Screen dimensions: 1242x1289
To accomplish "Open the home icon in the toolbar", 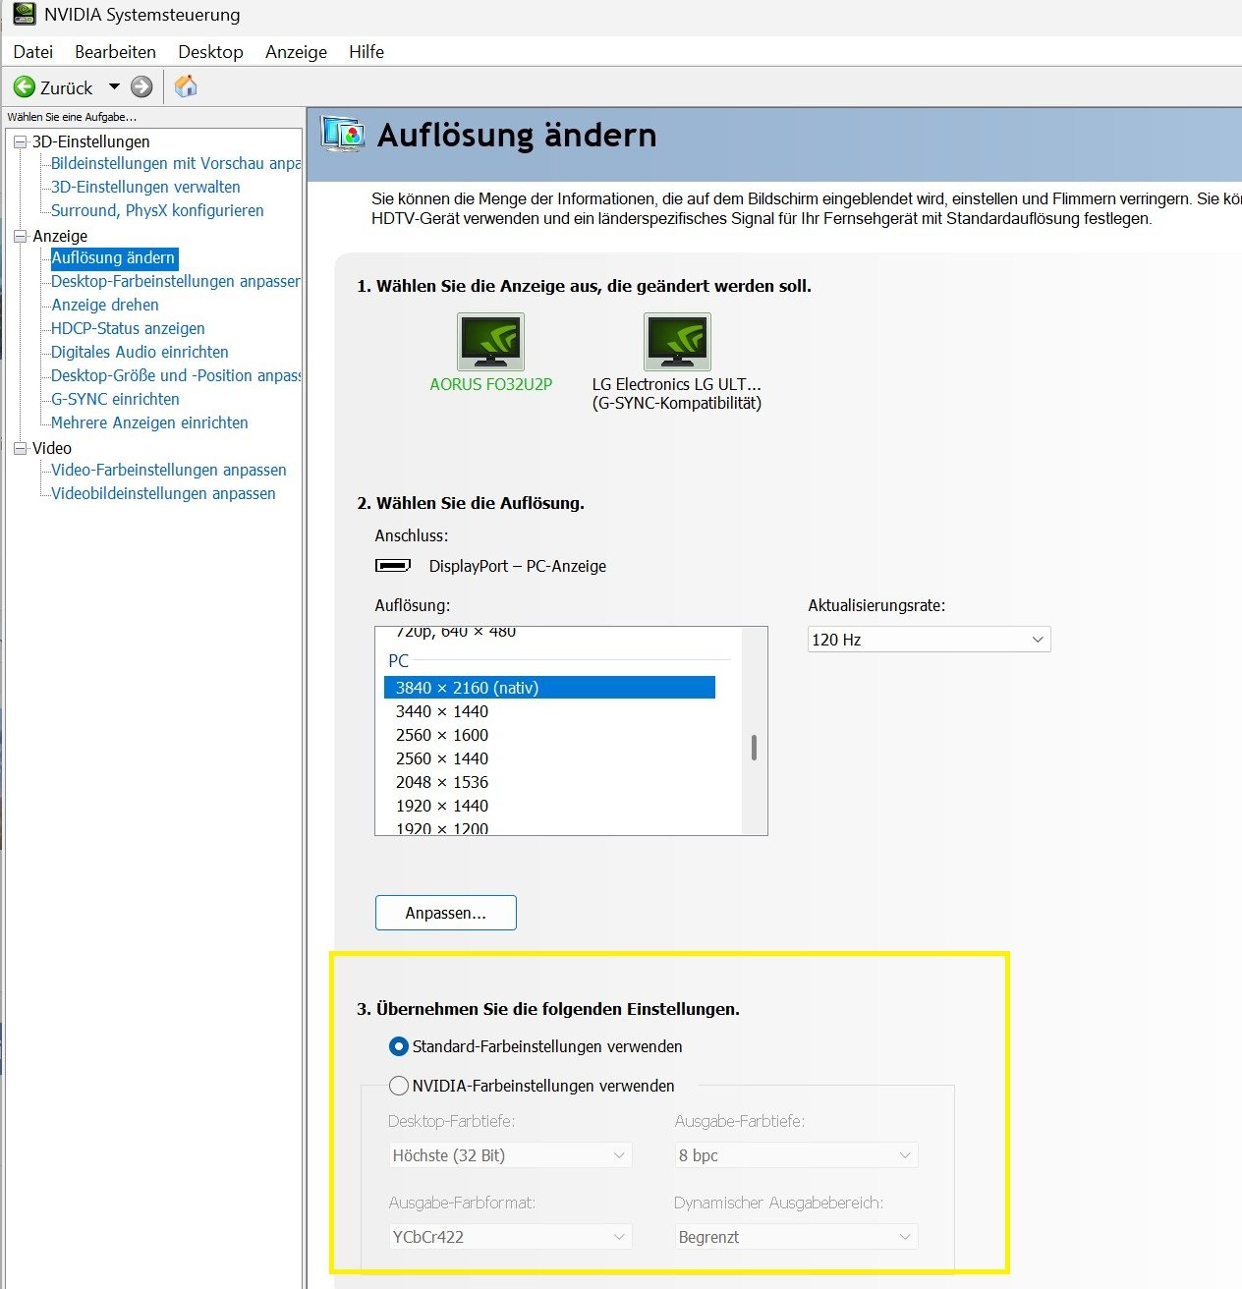I will tap(186, 86).
